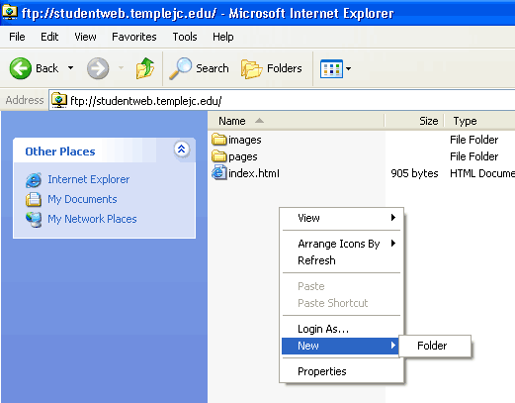Open the Edit menu

tap(49, 37)
